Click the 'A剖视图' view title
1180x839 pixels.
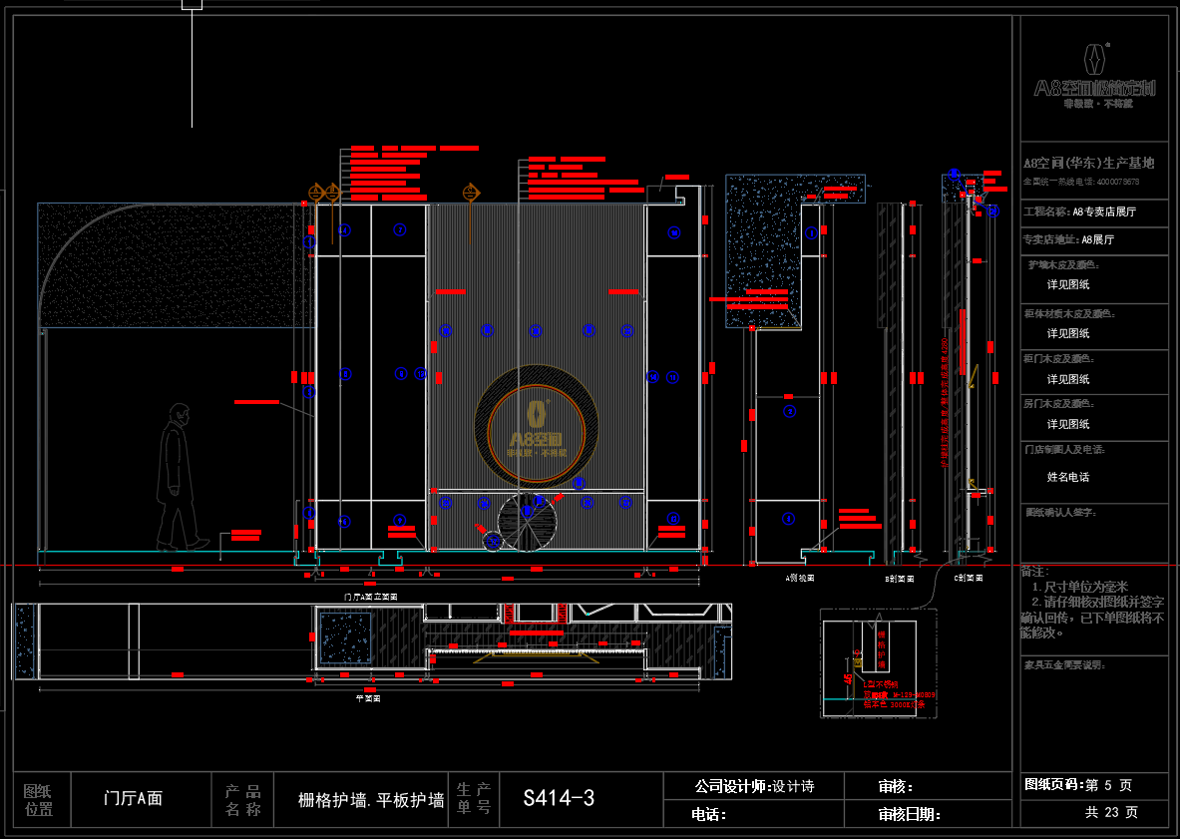(799, 578)
